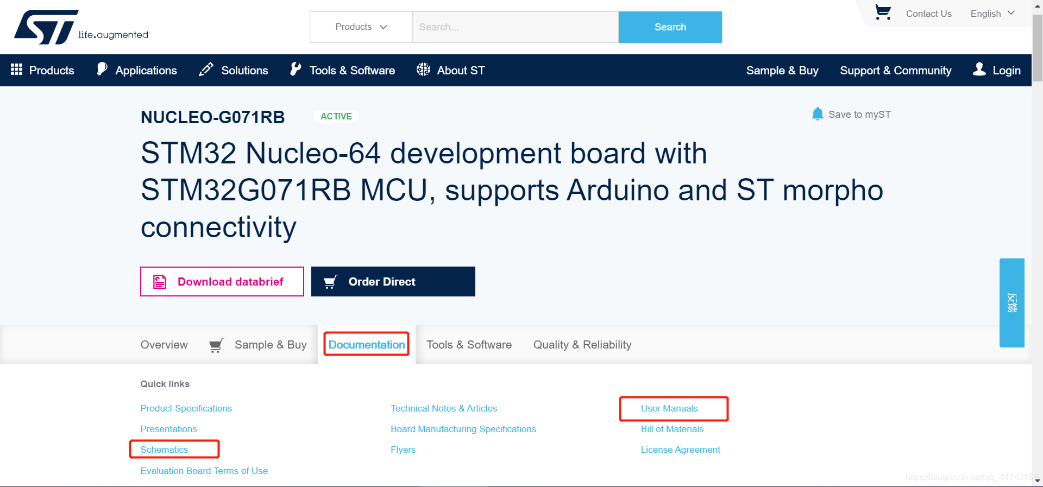Image resolution: width=1043 pixels, height=487 pixels.
Task: Click the Download databrief button
Action: pos(222,281)
